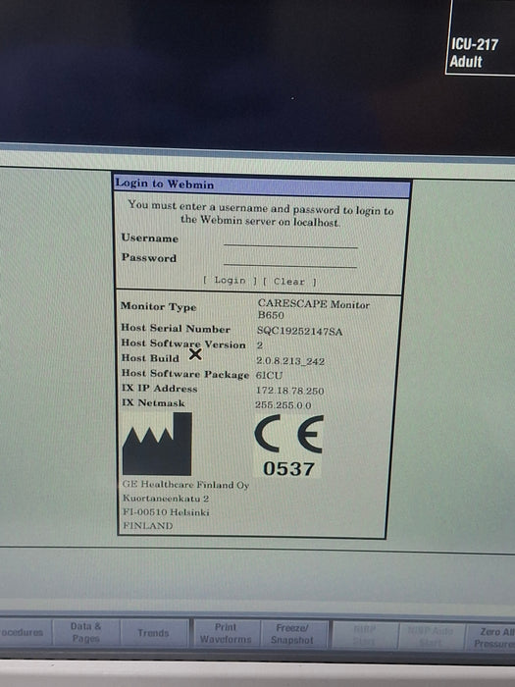This screenshot has width=515, height=687.
Task: Select Print Waveforms button
Action: point(226,634)
